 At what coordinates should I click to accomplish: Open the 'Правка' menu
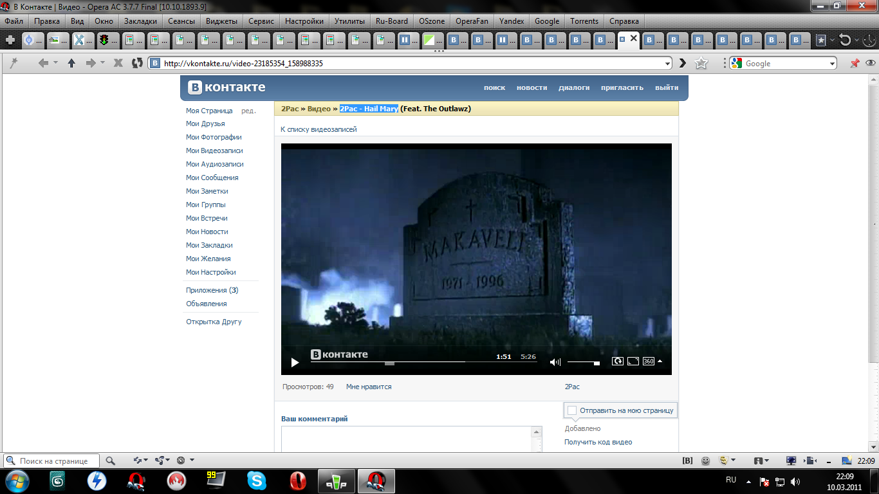pos(47,21)
